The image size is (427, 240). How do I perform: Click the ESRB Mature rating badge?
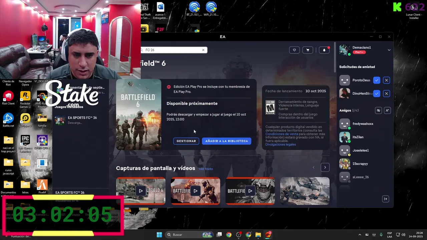point(270,107)
